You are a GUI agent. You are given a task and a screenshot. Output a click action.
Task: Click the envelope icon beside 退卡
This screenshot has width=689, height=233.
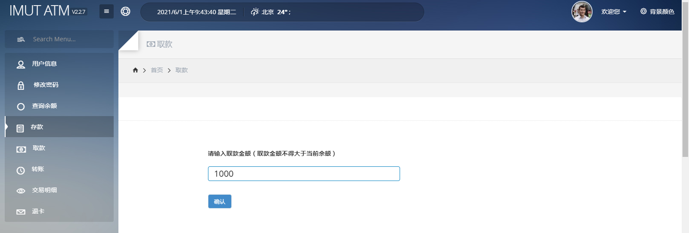click(x=21, y=212)
